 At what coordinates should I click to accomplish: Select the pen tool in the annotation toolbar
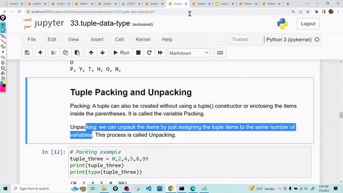point(3,36)
